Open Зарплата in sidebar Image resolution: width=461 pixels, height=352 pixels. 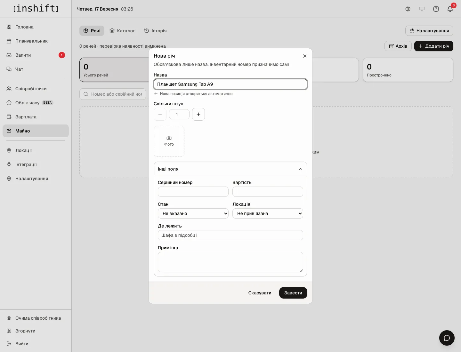[36, 117]
